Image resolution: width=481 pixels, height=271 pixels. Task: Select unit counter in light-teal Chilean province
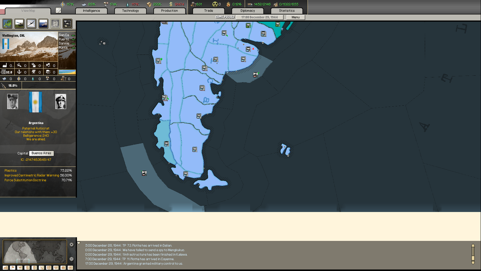point(166,144)
